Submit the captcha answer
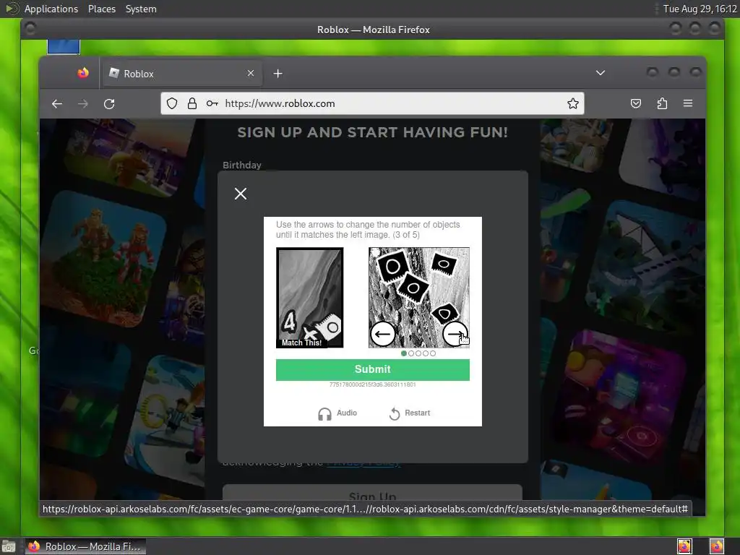The image size is (740, 555). 372,369
